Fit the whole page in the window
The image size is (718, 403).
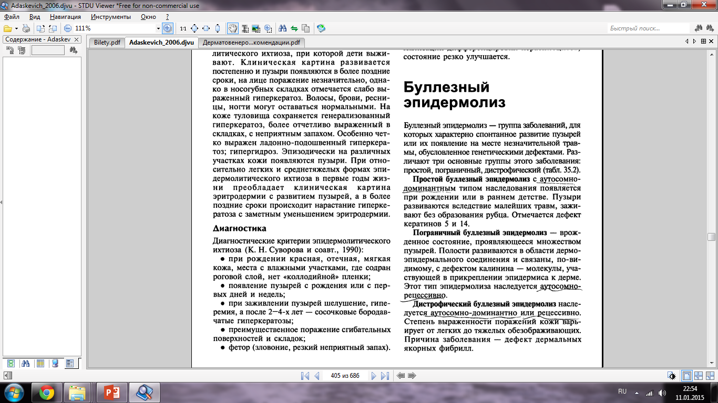point(194,28)
